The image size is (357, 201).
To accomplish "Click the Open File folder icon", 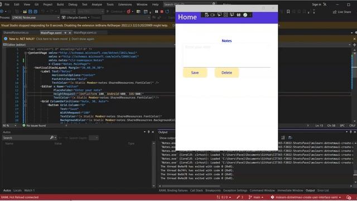I will [25, 12].
